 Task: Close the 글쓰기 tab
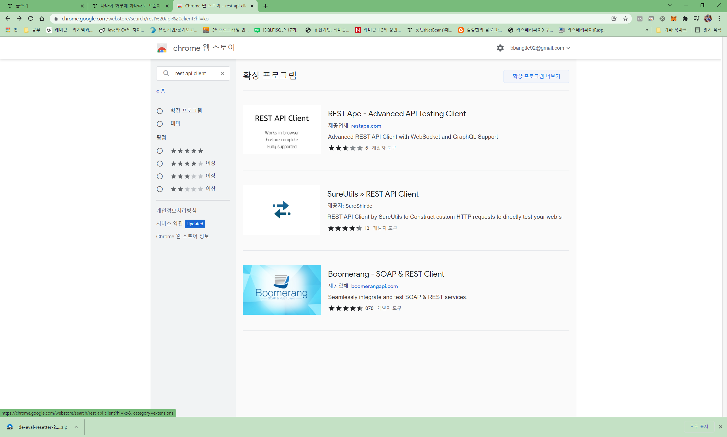click(x=82, y=6)
